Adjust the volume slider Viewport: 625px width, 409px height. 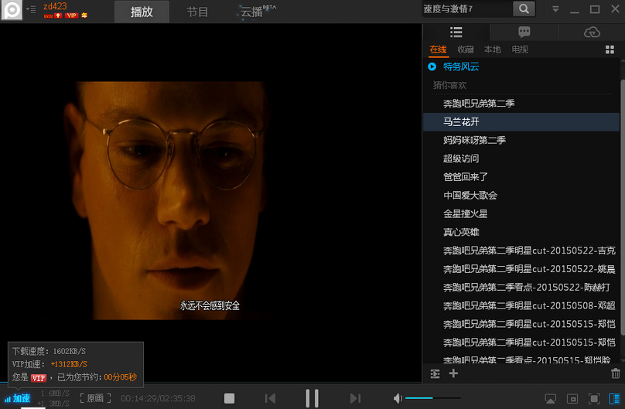point(433,398)
